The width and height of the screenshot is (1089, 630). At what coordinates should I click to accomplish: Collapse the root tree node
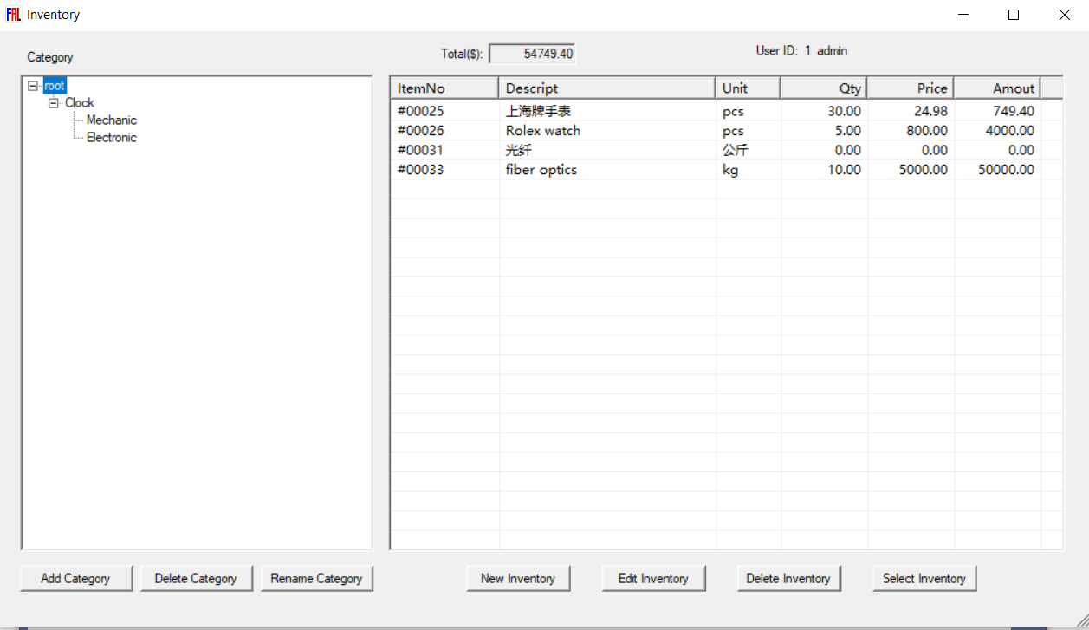pos(33,86)
